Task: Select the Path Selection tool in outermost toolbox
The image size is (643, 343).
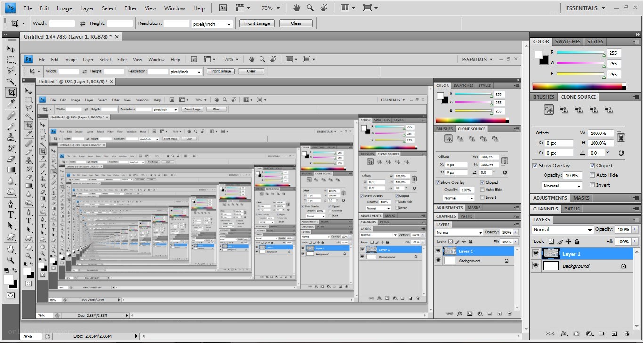Action: [10, 226]
